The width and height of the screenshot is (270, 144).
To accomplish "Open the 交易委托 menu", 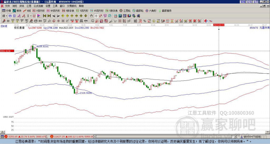I will pyautogui.click(x=72, y=6).
